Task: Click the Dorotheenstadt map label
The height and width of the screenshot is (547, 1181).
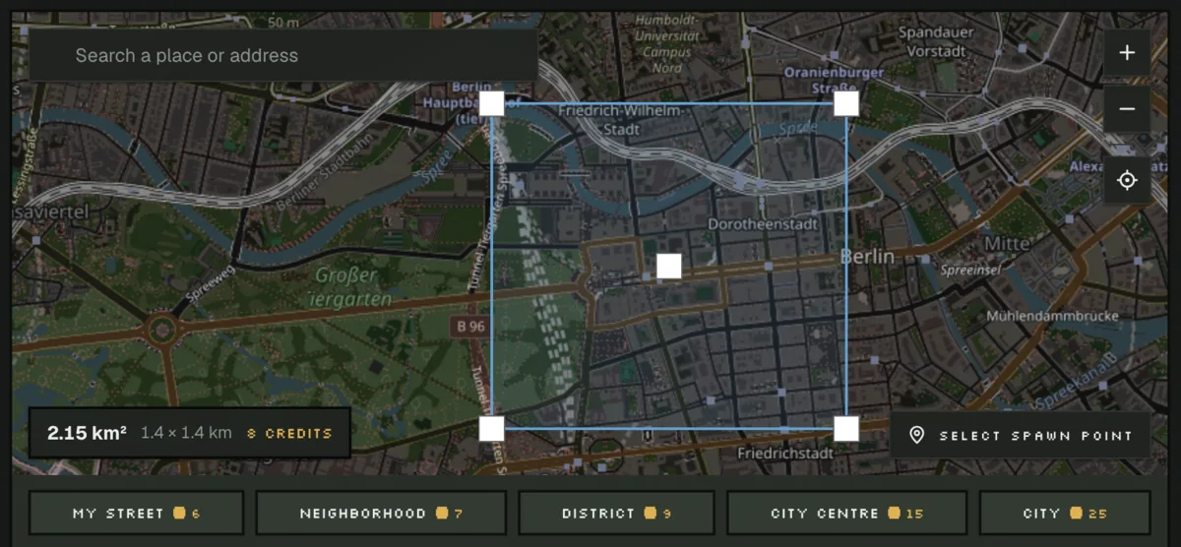Action: (x=764, y=224)
